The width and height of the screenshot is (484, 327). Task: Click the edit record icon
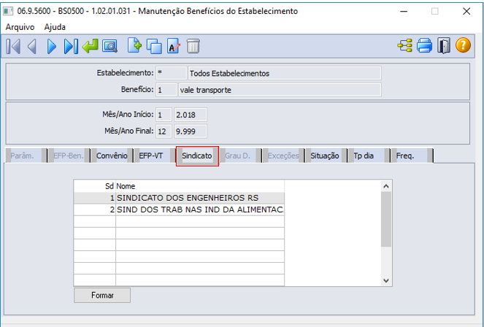coord(174,46)
